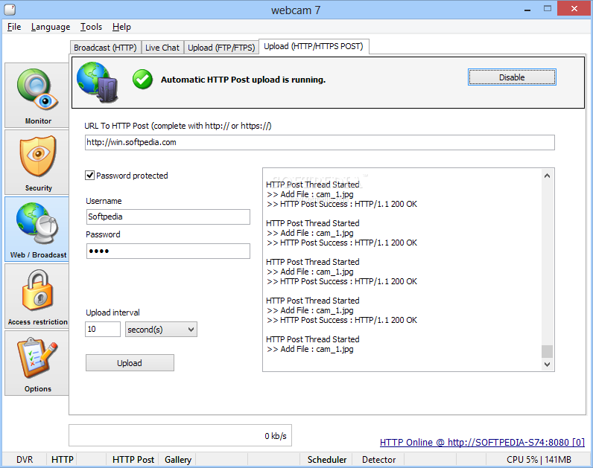Select the Web / Broadcast globe icon

tap(37, 229)
